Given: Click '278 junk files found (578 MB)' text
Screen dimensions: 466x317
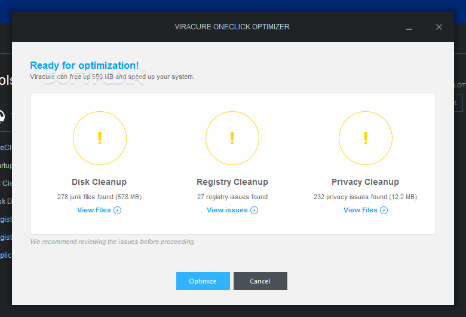Looking at the screenshot, I should (99, 197).
